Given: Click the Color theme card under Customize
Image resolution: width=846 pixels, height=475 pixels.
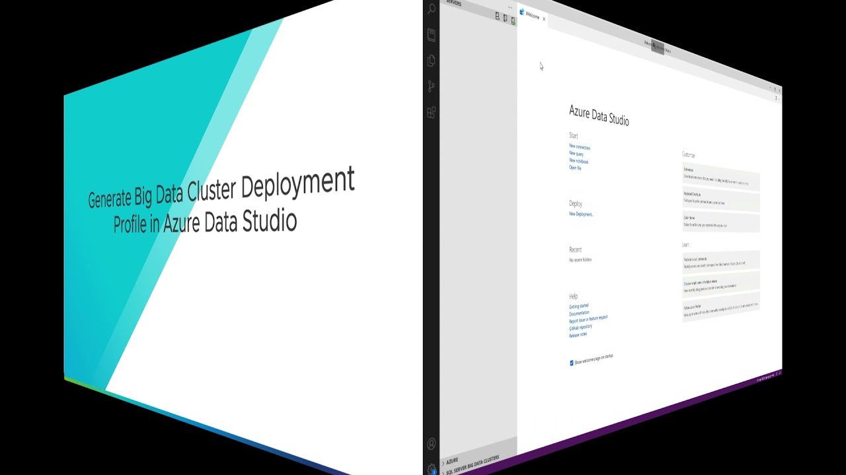Looking at the screenshot, I should [721, 222].
